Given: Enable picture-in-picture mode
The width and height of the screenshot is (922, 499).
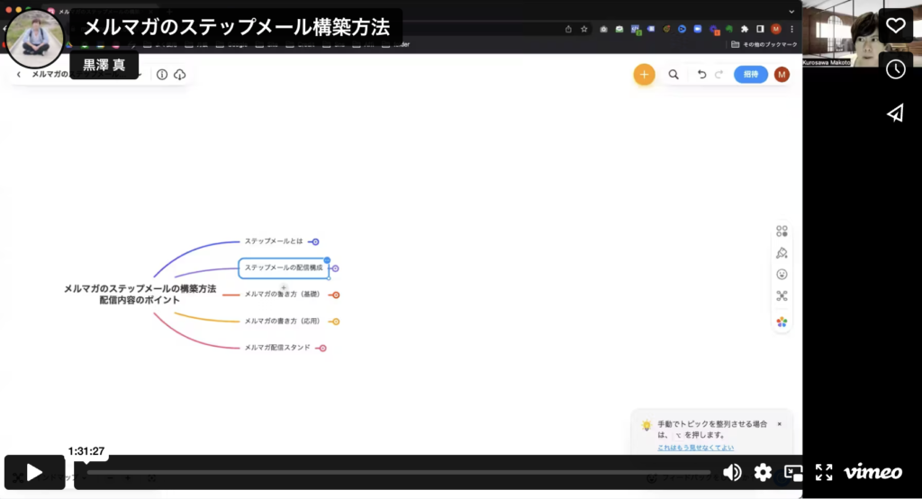Looking at the screenshot, I should click(x=793, y=472).
